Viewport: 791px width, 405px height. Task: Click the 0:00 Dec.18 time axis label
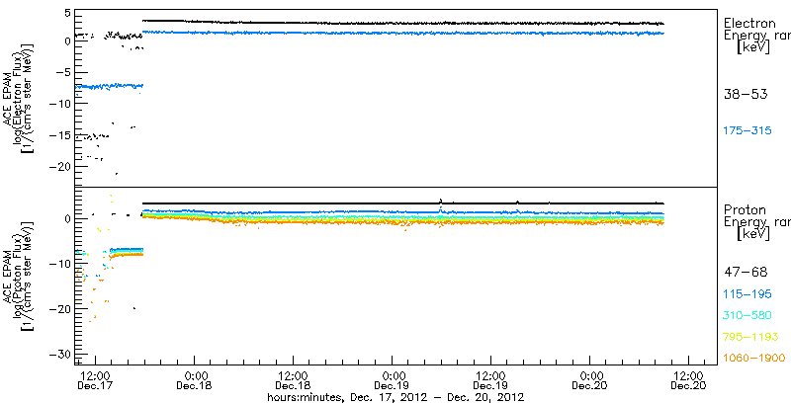[x=194, y=381]
